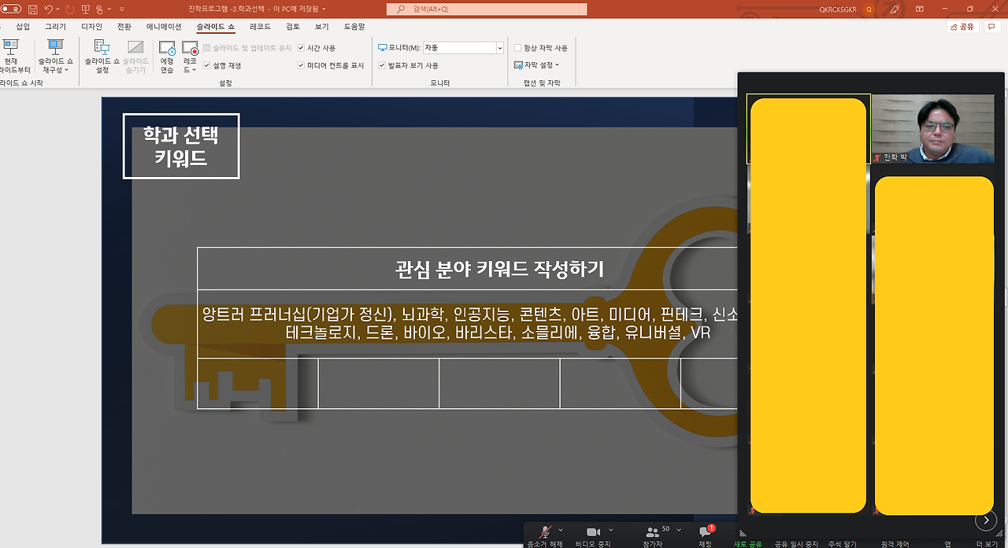Open 자막 설정 dropdown

537,65
